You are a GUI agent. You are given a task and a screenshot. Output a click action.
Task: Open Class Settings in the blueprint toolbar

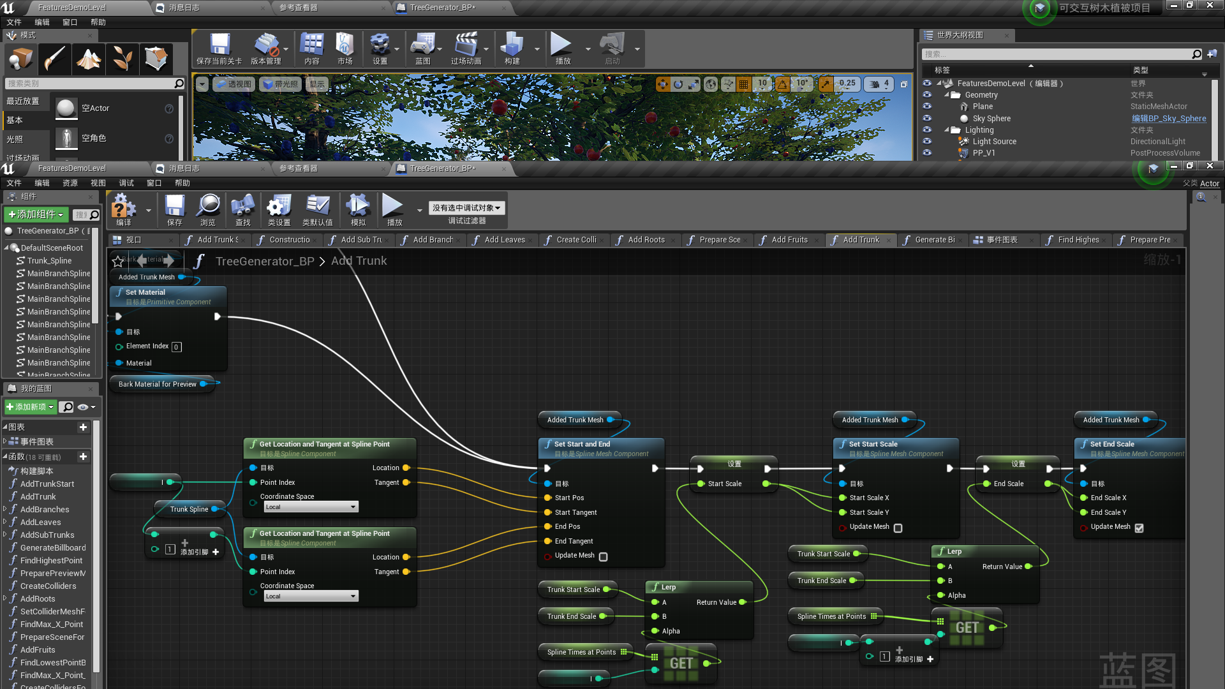tap(278, 210)
